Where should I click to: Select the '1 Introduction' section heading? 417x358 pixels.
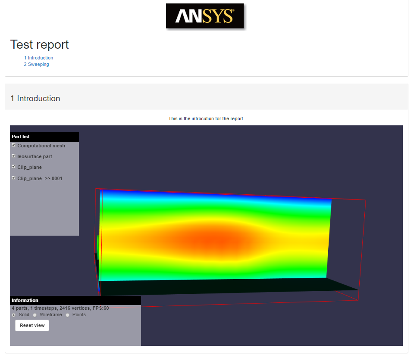tap(35, 99)
